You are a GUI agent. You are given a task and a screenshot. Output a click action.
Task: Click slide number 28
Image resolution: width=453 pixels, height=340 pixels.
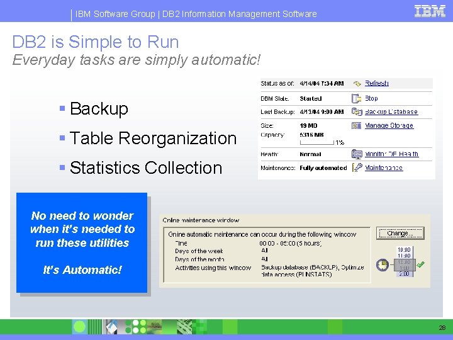[442, 327]
